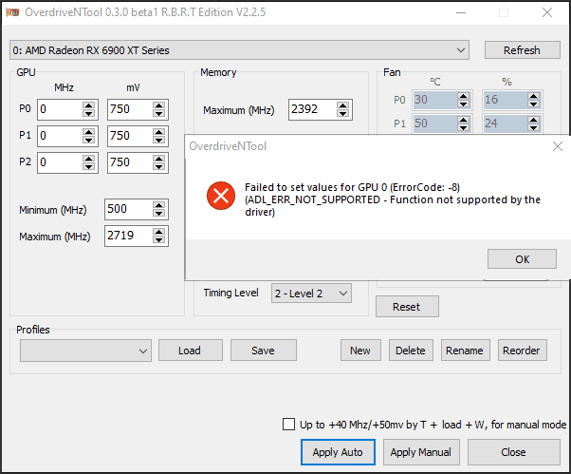This screenshot has width=571, height=474.
Task: Decrease GPU P0 MHz with down arrow
Action: [88, 113]
